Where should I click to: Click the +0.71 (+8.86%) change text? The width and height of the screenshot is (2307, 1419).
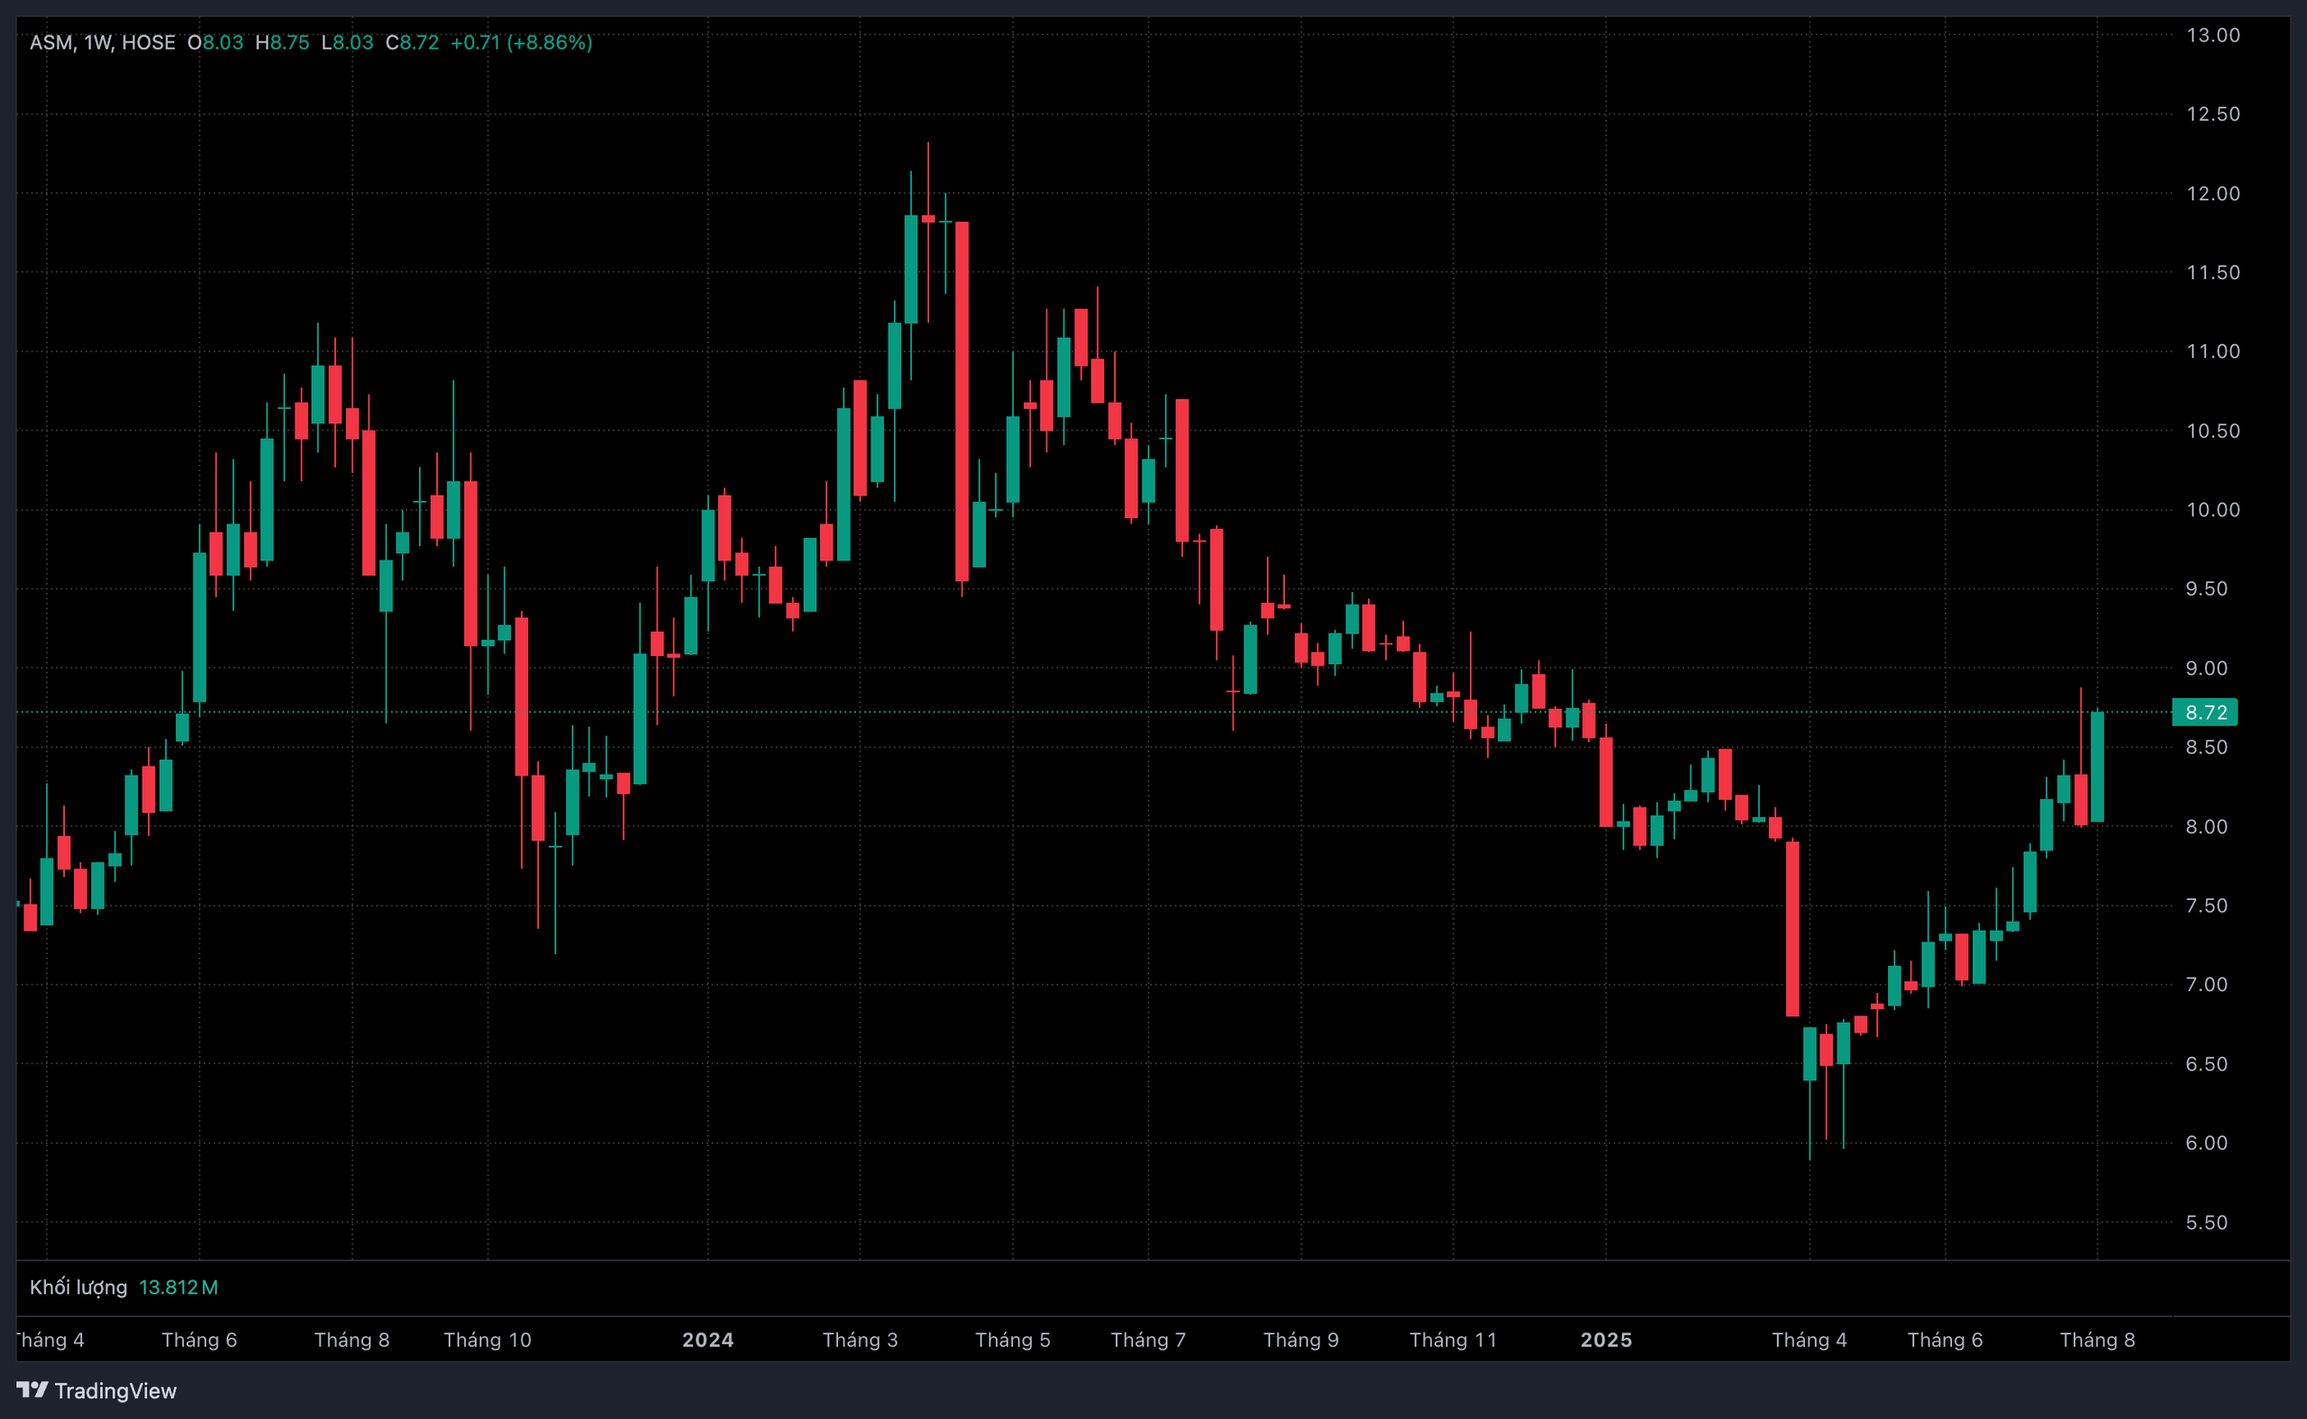click(521, 42)
